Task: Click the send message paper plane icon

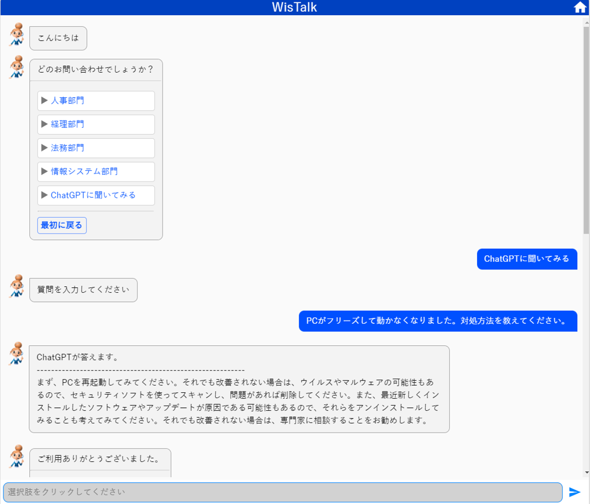Action: 576,492
